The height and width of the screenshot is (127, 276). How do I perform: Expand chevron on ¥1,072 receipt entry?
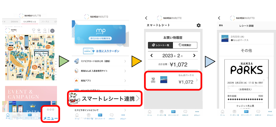[197, 80]
